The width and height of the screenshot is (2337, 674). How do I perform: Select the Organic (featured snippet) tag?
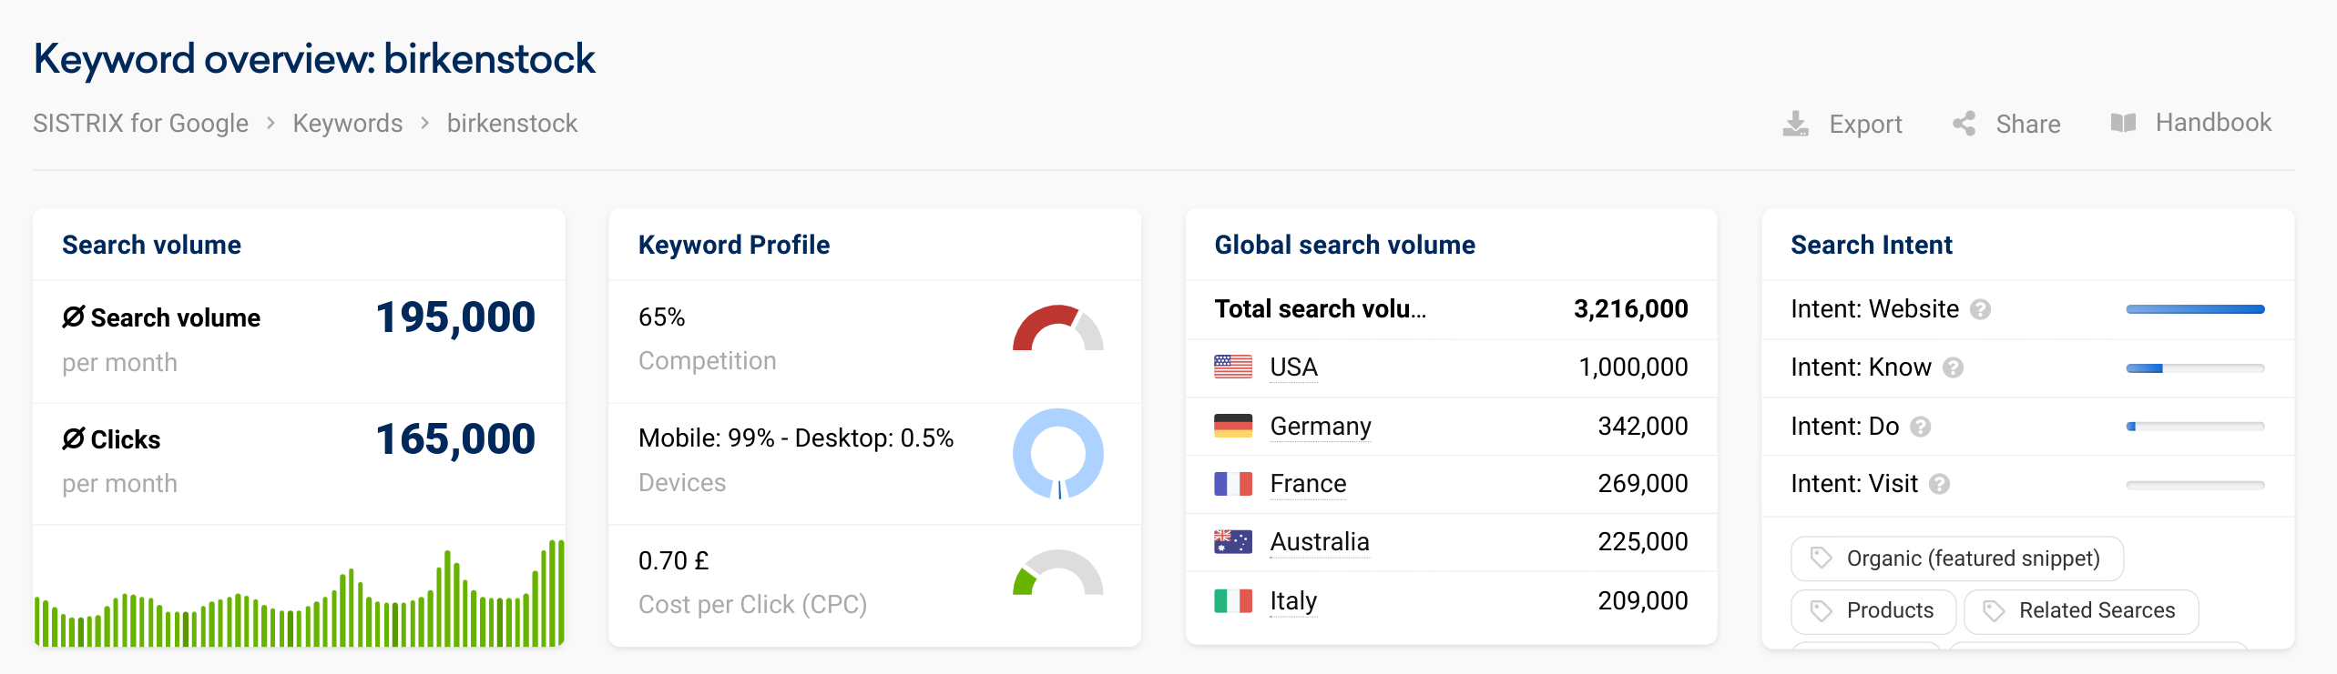[x=1956, y=558]
